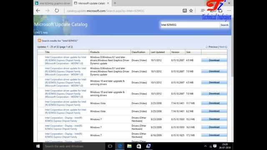Screen dimensions: 267x150
Task: Sort results by Size column
Action: pos(188,52)
